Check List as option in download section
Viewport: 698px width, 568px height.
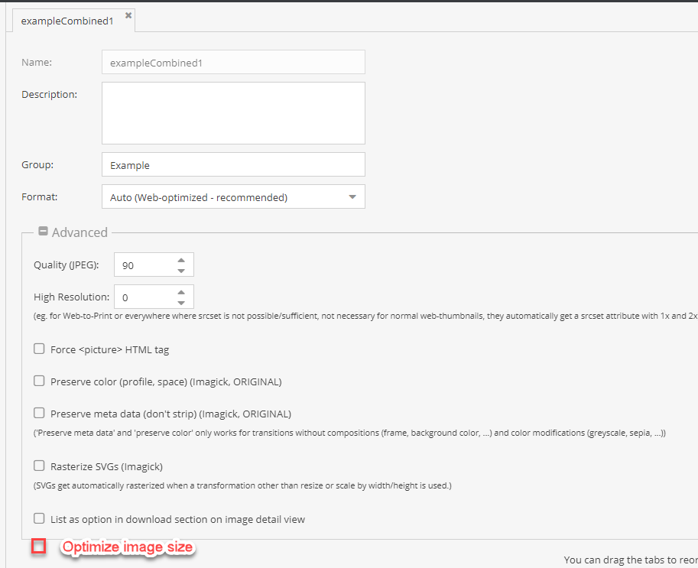(39, 518)
